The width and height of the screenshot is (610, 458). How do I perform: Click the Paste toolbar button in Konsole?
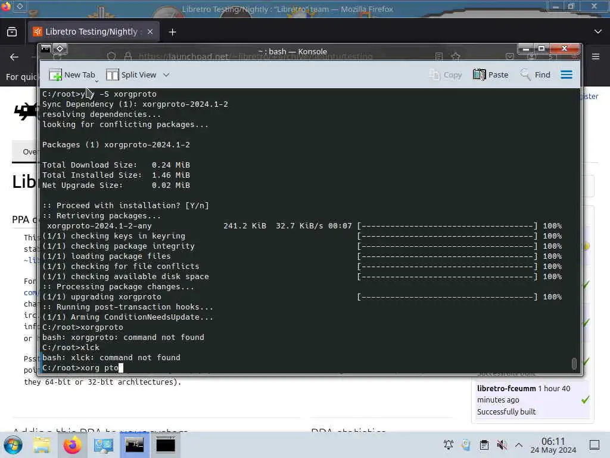click(491, 75)
